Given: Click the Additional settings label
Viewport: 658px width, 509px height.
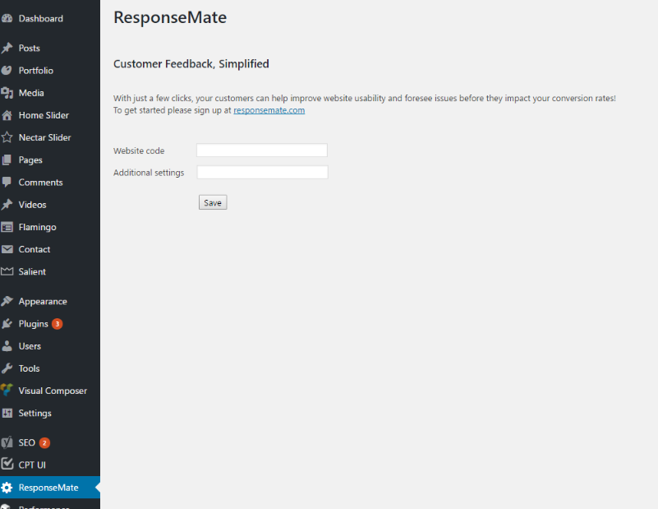Looking at the screenshot, I should [149, 173].
